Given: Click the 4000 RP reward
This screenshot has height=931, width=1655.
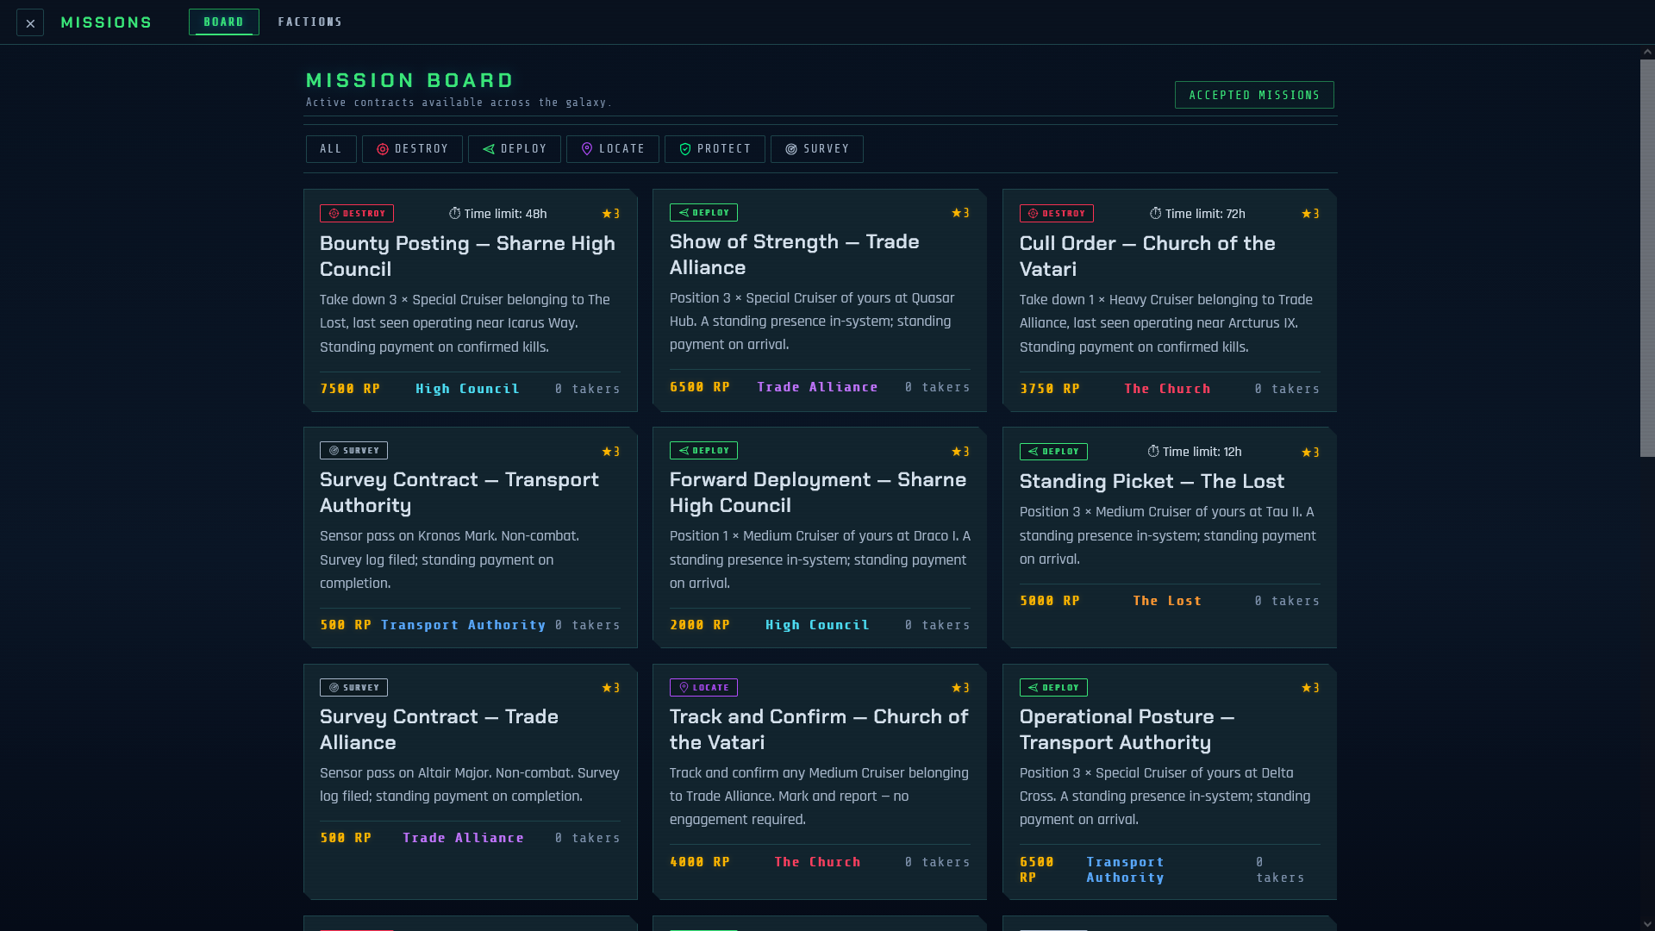Looking at the screenshot, I should [x=700, y=862].
